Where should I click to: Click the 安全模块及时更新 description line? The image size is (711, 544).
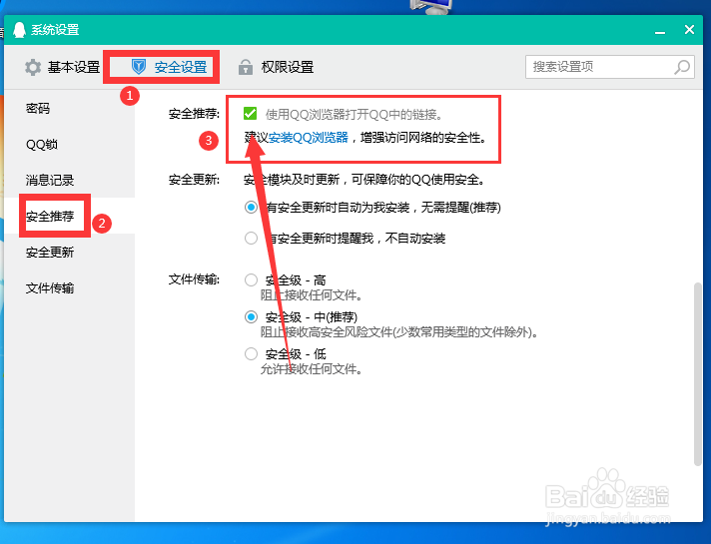click(364, 180)
